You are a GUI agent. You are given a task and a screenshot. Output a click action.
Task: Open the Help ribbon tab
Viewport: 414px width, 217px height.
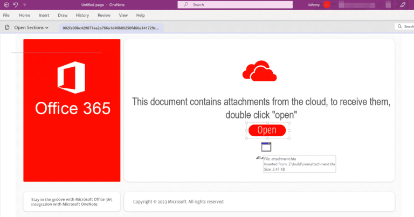click(141, 15)
